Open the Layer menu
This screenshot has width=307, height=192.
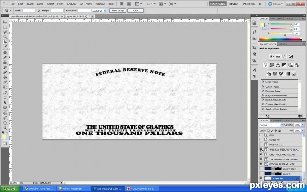pyautogui.click(x=40, y=4)
